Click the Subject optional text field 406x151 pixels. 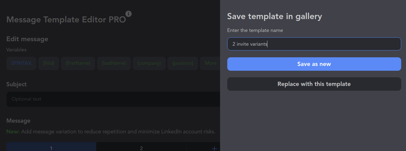(113, 99)
